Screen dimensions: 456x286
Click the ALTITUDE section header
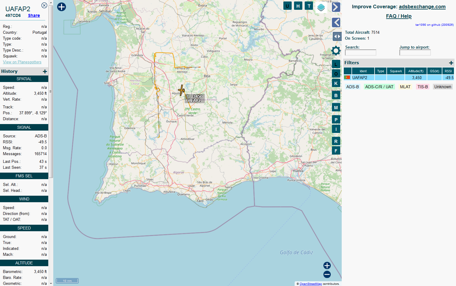pyautogui.click(x=24, y=263)
